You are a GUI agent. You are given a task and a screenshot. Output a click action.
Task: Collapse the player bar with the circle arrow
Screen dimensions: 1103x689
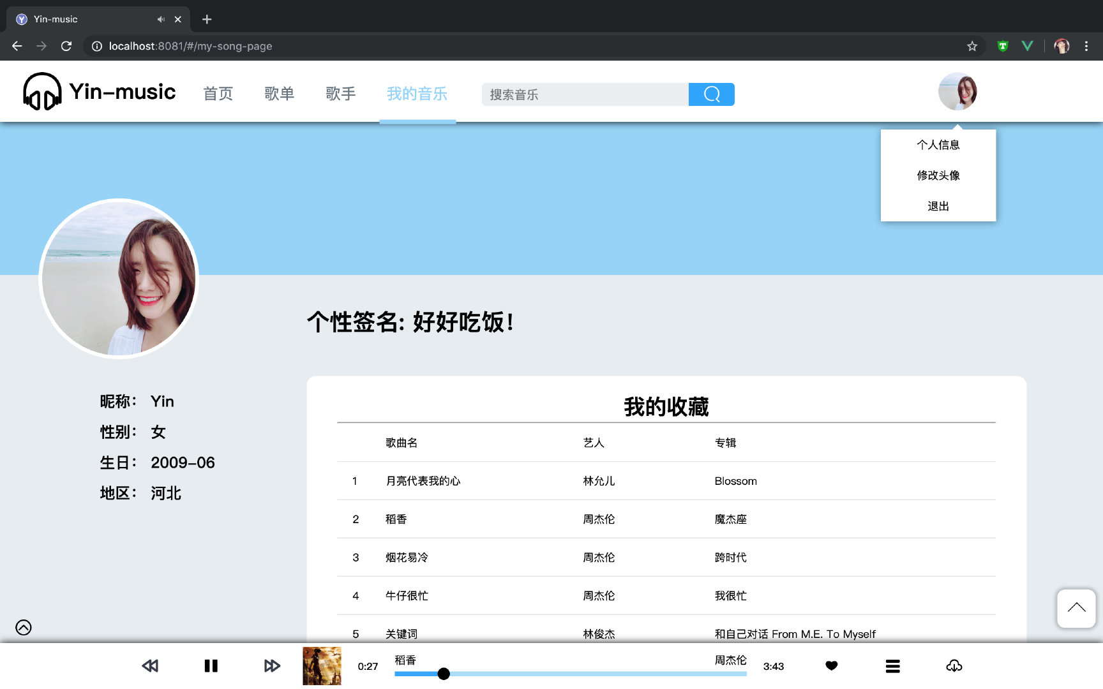click(24, 628)
